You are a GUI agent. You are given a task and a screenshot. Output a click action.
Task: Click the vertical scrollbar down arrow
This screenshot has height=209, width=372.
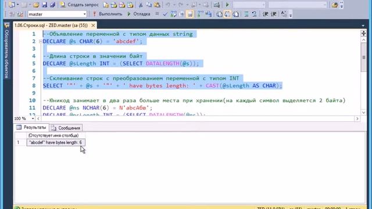pyautogui.click(x=363, y=113)
